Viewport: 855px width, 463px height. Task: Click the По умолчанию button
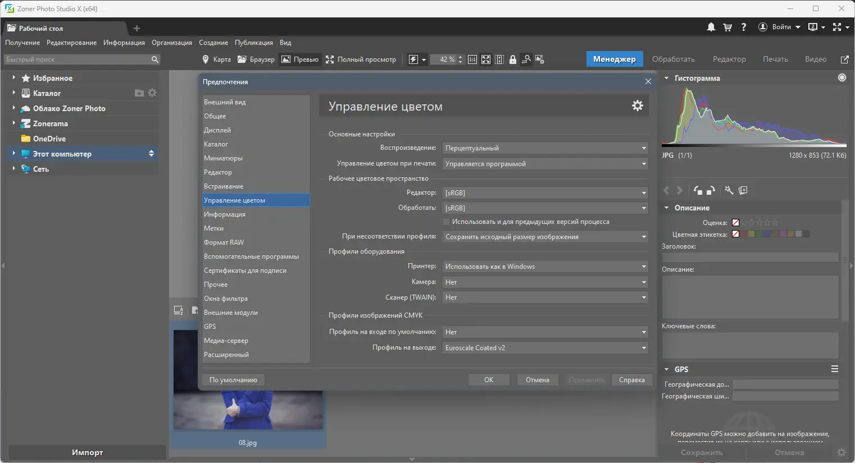pyautogui.click(x=233, y=380)
